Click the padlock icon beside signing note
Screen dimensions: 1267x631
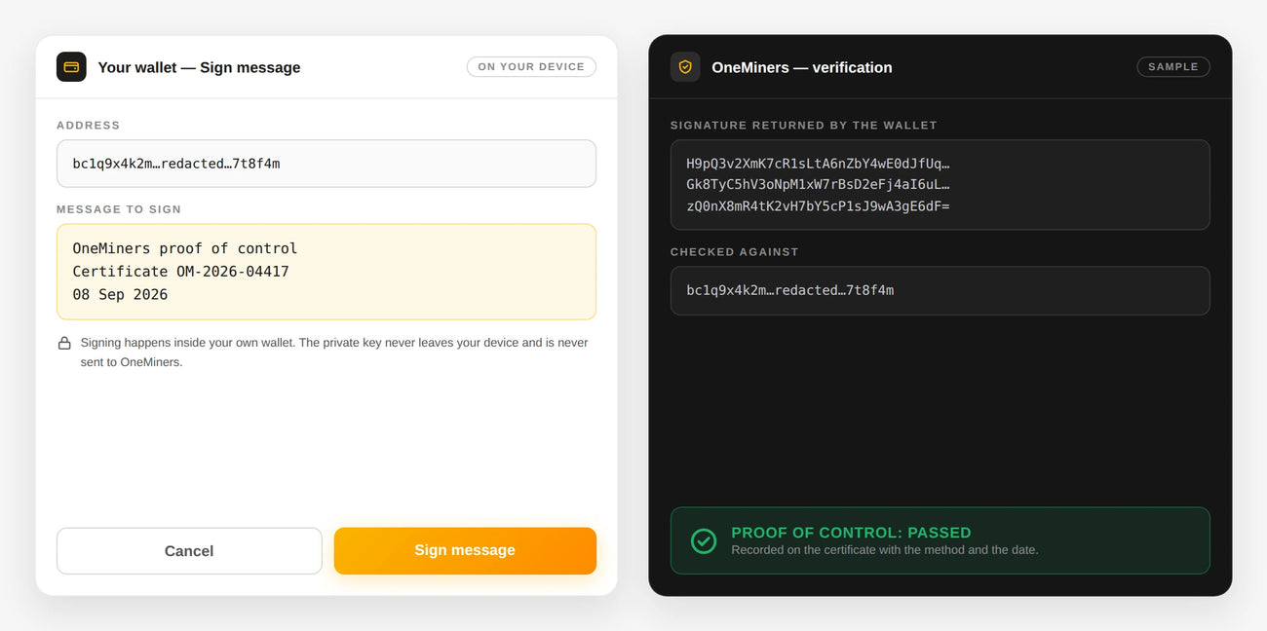coord(64,343)
